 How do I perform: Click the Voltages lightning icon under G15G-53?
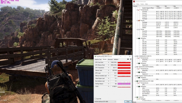tap(139, 99)
